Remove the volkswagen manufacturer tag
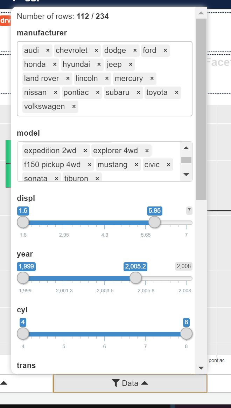Screen dimensions: 231x408 coord(74,107)
